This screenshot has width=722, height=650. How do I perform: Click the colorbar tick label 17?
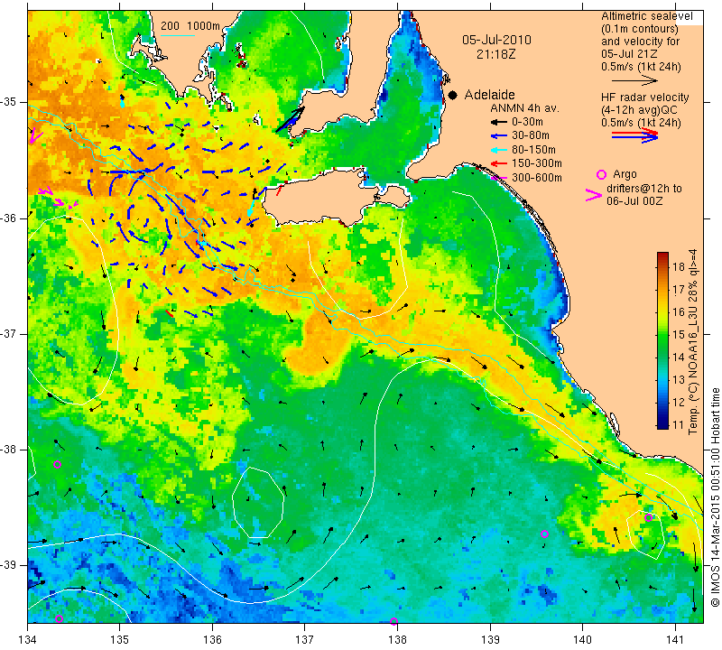click(680, 290)
